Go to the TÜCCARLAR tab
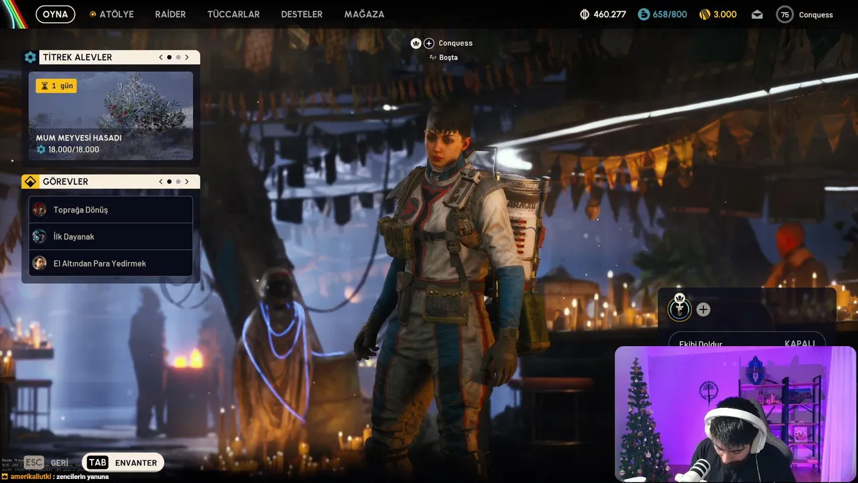Image resolution: width=858 pixels, height=483 pixels. [x=233, y=14]
